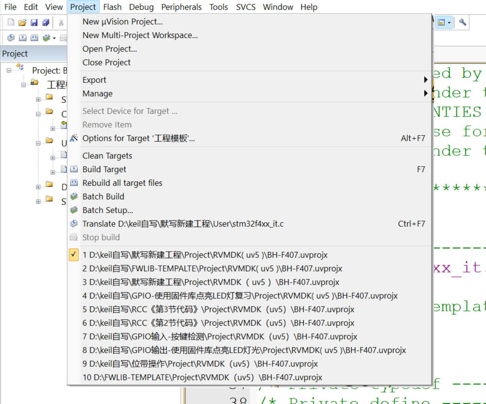Open recent project 4 GPIO-使用固件库点亮LED灯复习

[249, 295]
